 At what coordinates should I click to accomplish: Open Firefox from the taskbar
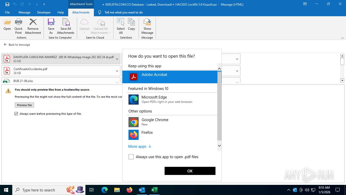129,190
